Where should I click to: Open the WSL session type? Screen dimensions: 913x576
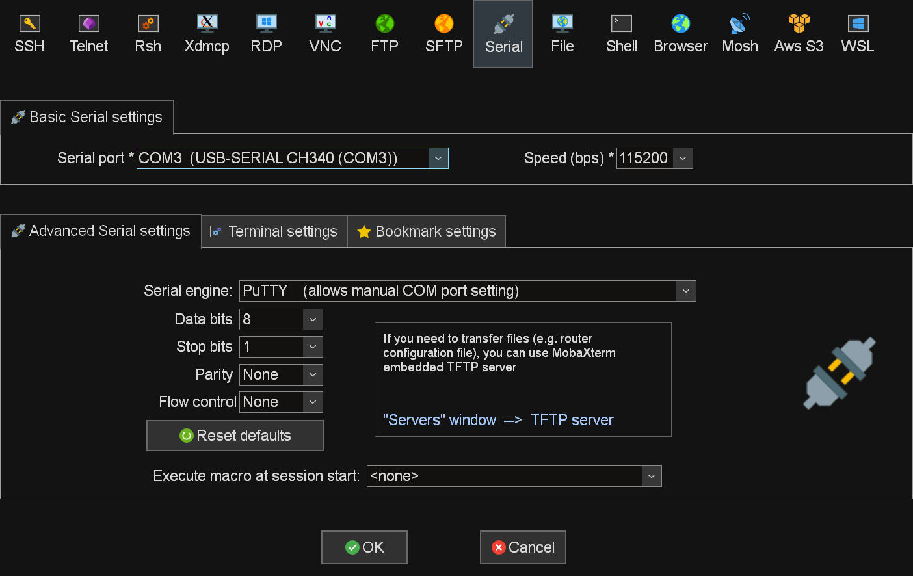[x=858, y=34]
